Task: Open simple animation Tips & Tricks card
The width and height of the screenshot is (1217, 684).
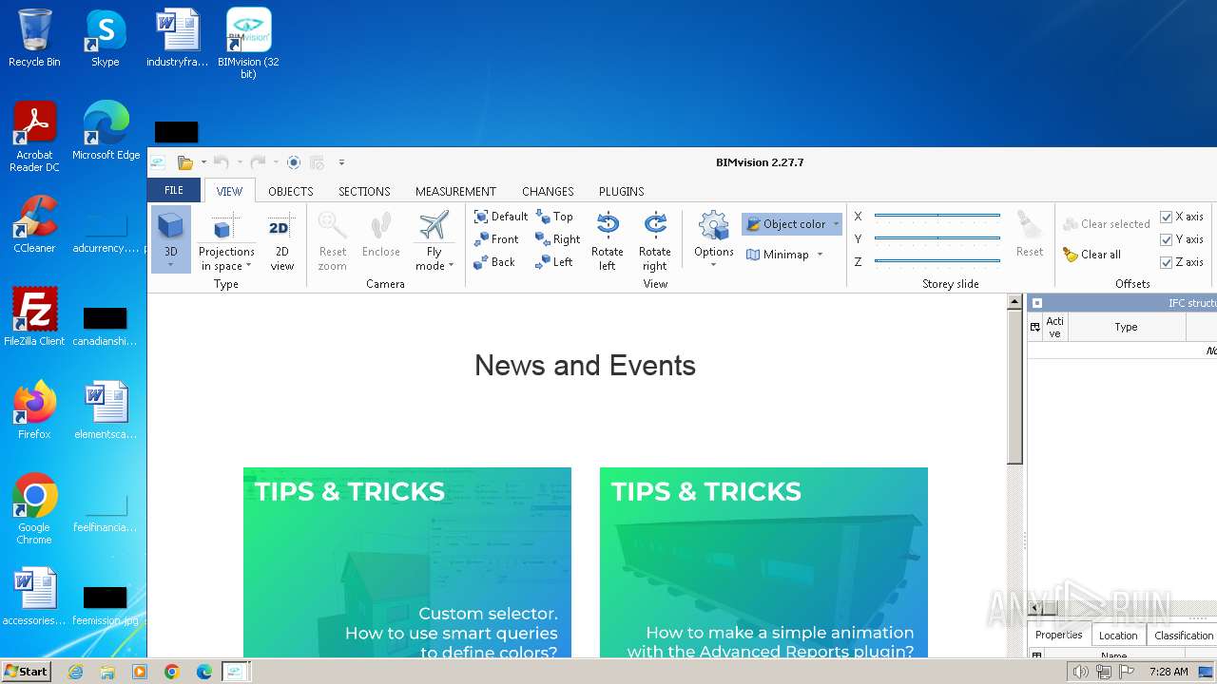Action: click(763, 562)
